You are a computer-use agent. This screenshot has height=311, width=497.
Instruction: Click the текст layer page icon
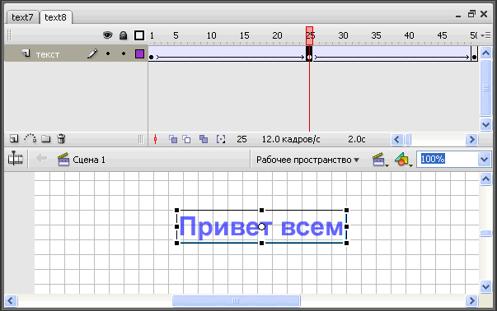[x=26, y=53]
